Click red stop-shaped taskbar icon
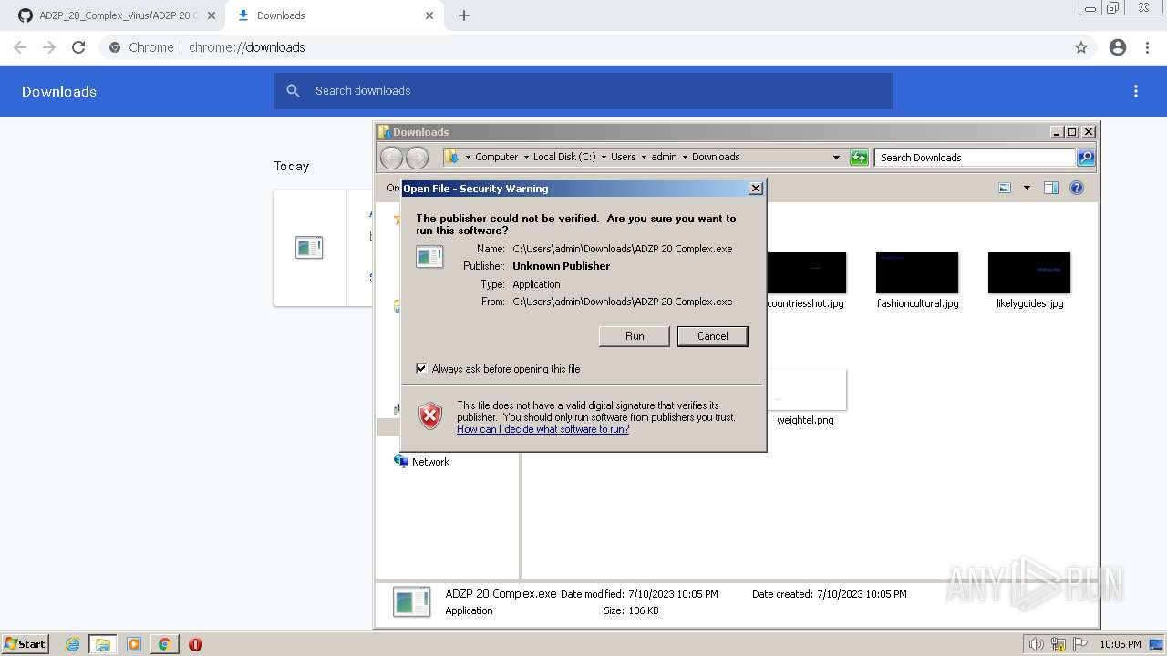 coord(195,644)
